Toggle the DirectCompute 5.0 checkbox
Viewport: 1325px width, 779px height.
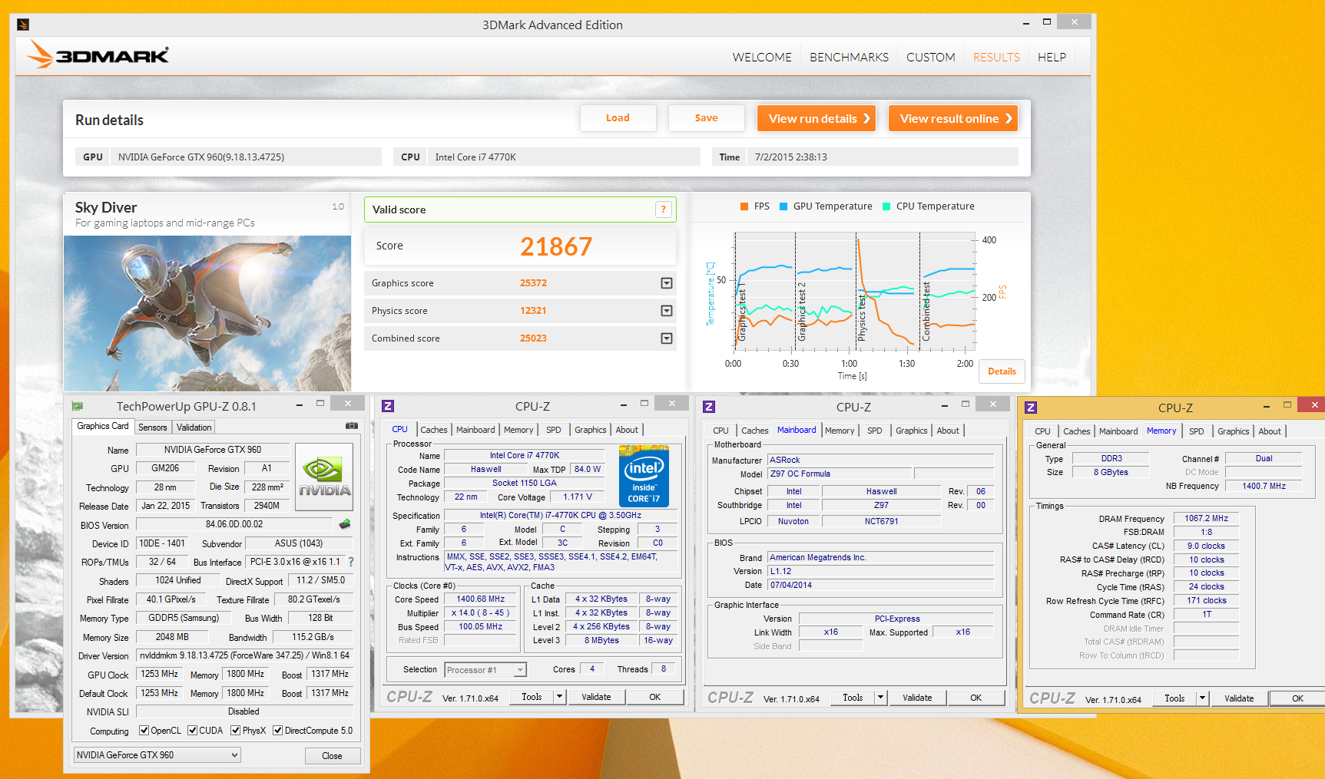coord(277,731)
